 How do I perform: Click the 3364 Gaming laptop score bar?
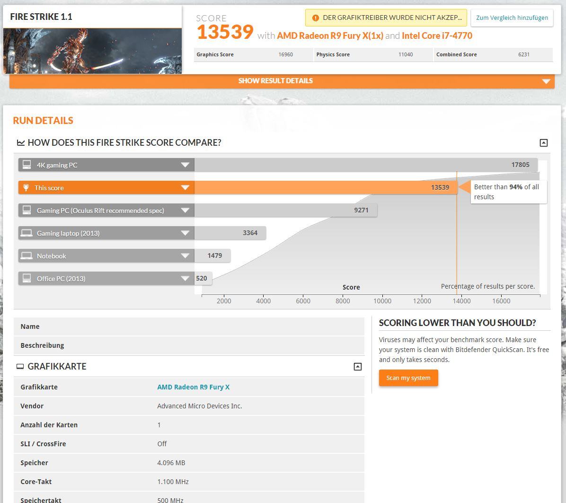click(x=230, y=233)
